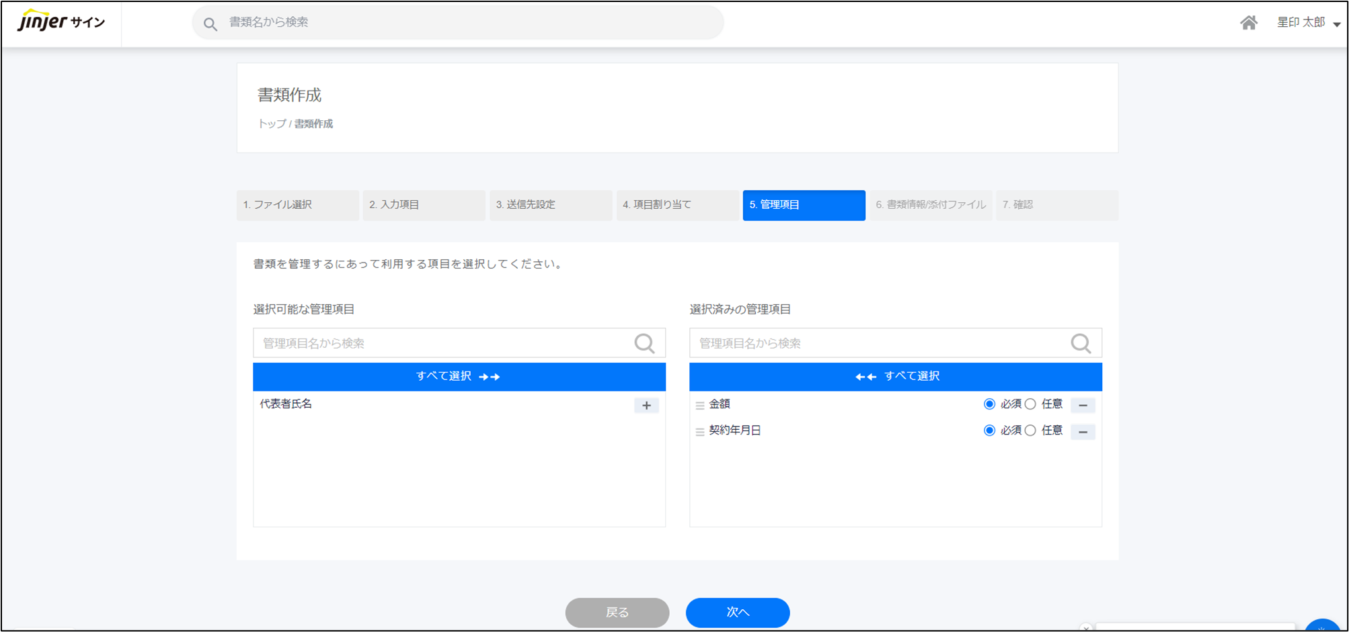
Task: Click the drag handle beside 金額
Action: click(700, 405)
